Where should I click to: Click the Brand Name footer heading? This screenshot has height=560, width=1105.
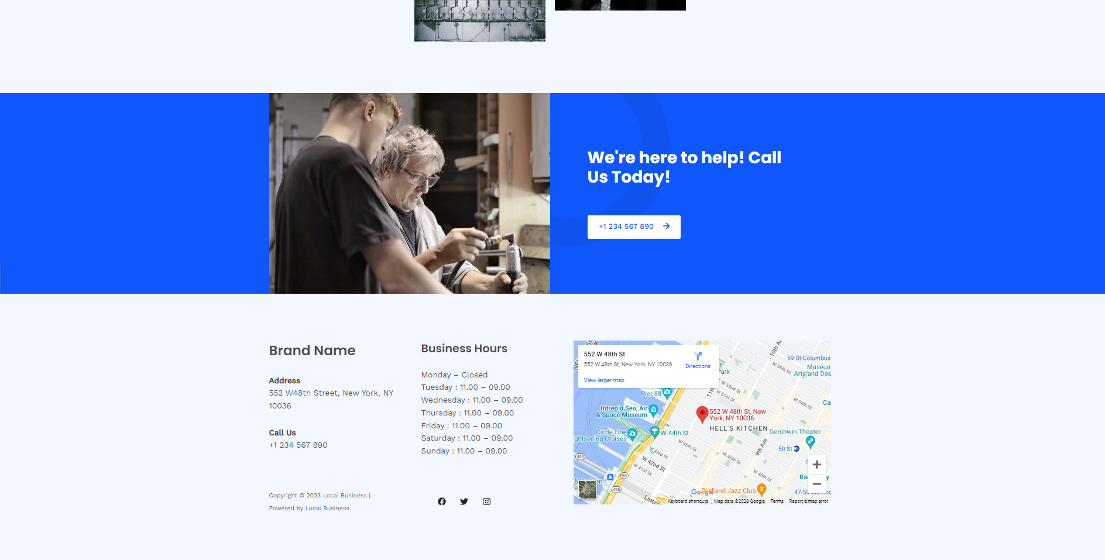[x=312, y=351]
